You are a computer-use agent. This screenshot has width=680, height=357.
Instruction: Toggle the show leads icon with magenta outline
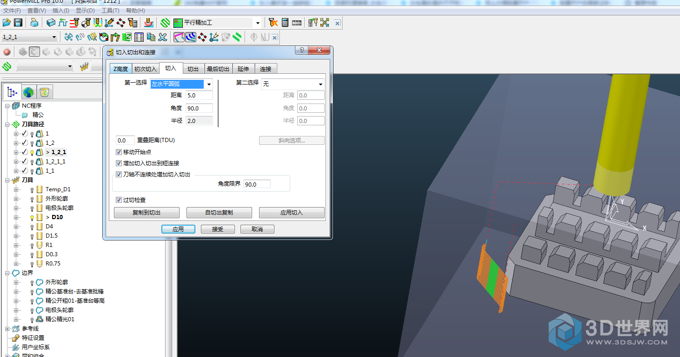tap(179, 37)
